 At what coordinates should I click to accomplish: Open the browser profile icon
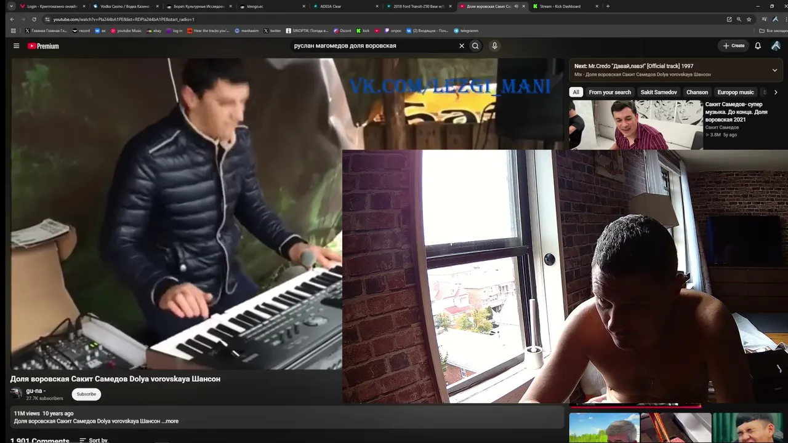click(774, 19)
